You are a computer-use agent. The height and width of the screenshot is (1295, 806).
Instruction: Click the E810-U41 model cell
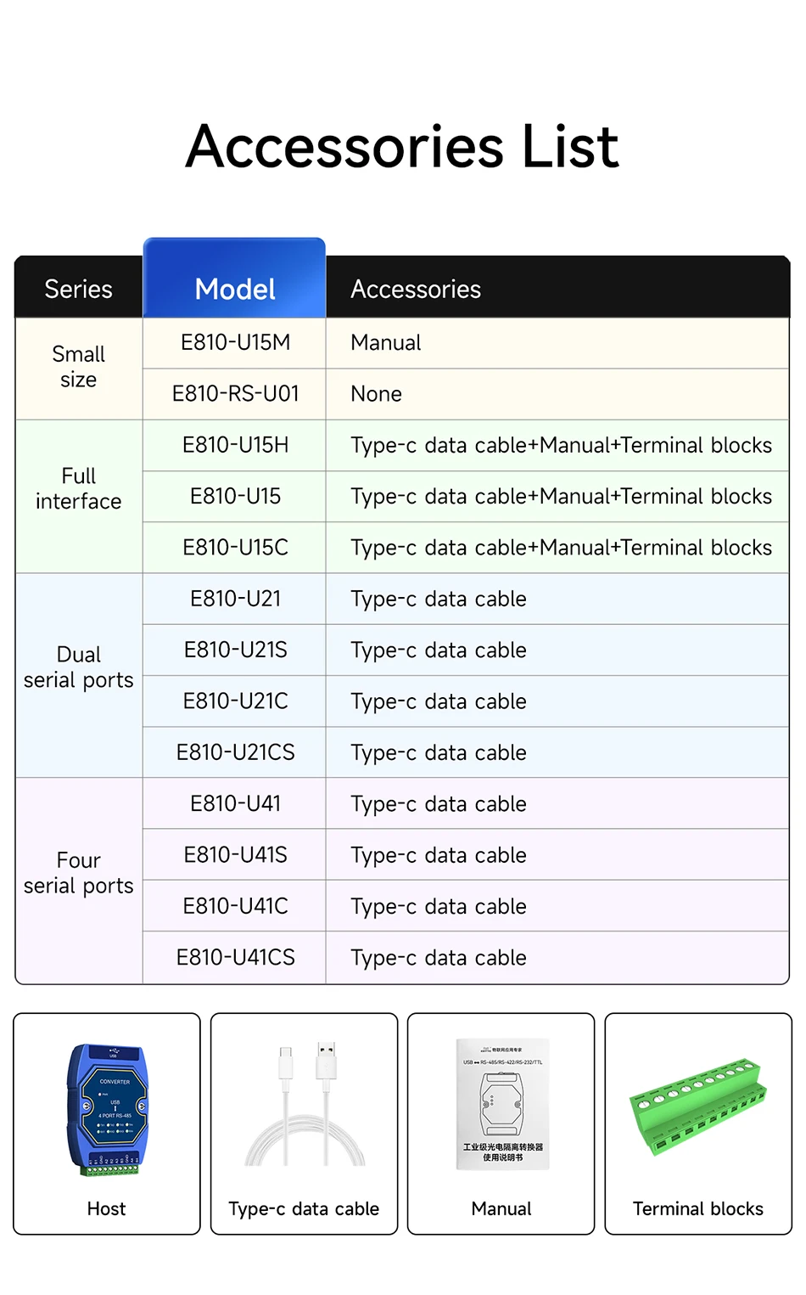tap(235, 803)
